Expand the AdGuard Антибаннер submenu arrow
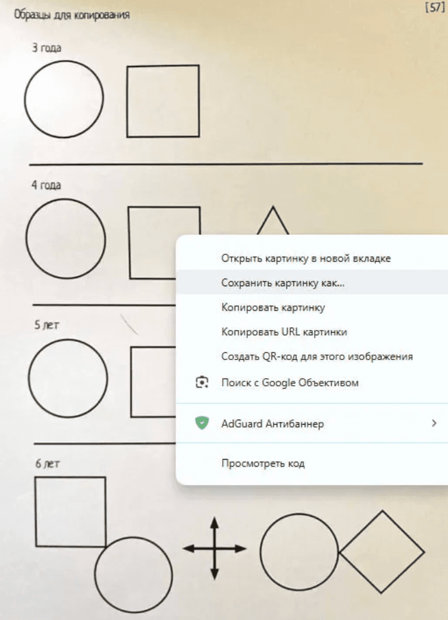The image size is (448, 620). coord(434,423)
